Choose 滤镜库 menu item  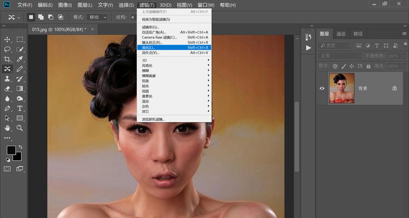tap(174, 27)
